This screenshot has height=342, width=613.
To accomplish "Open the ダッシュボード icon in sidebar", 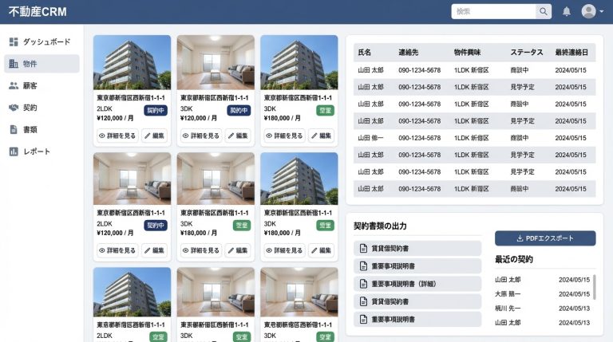I will pyautogui.click(x=14, y=41).
